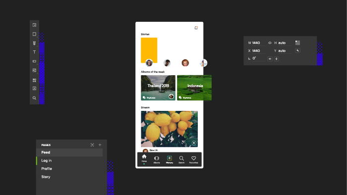
Task: Click the focus icon in Pages header
Action: pyautogui.click(x=92, y=145)
